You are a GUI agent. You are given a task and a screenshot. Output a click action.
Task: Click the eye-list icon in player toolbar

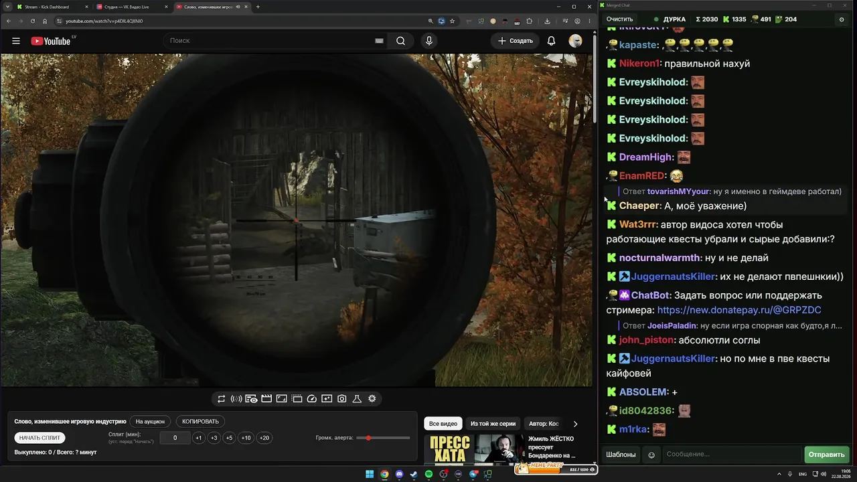[x=251, y=399]
